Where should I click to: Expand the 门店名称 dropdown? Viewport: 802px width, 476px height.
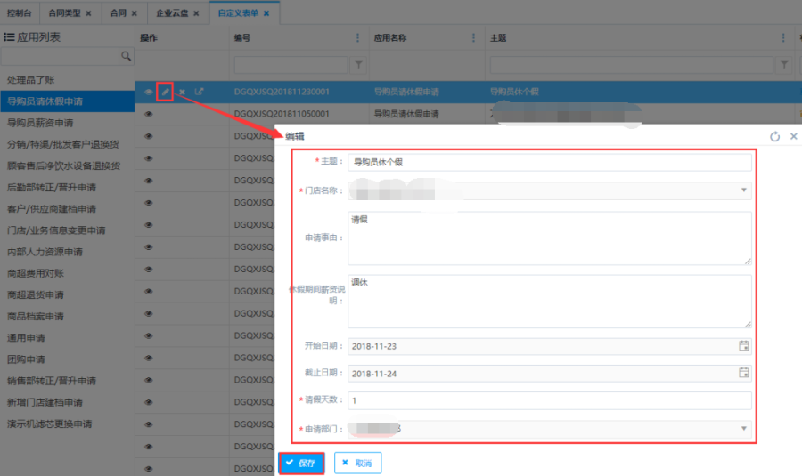(743, 190)
